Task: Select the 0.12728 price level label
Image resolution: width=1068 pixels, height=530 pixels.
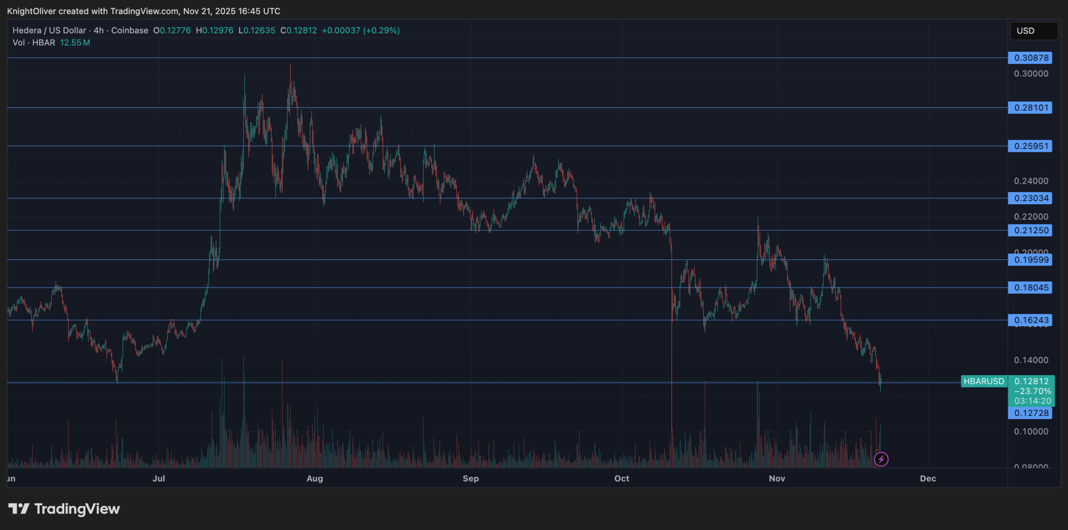Action: (x=1030, y=413)
